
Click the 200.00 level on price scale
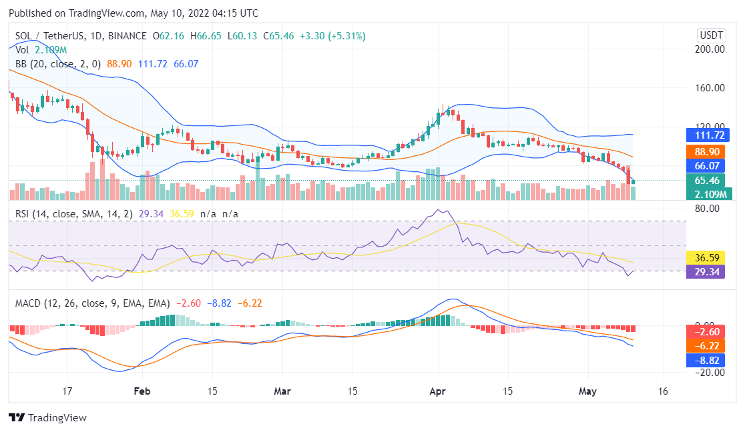(x=710, y=49)
